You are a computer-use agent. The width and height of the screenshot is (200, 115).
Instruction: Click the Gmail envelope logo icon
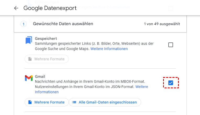(x=29, y=78)
